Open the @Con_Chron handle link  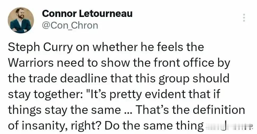(70, 25)
